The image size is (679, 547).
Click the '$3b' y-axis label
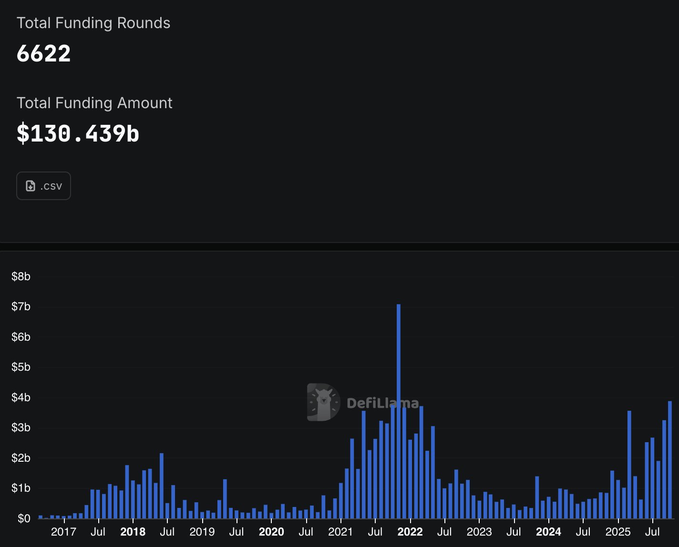[x=21, y=427]
